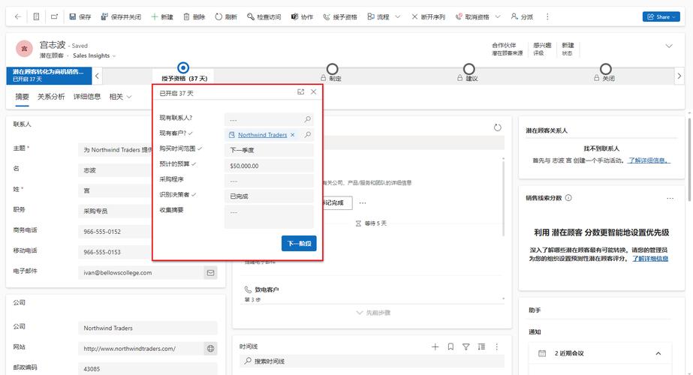This screenshot has height=375, width=693.
Task: Click 保存并关闭 in the command bar
Action: (121, 16)
